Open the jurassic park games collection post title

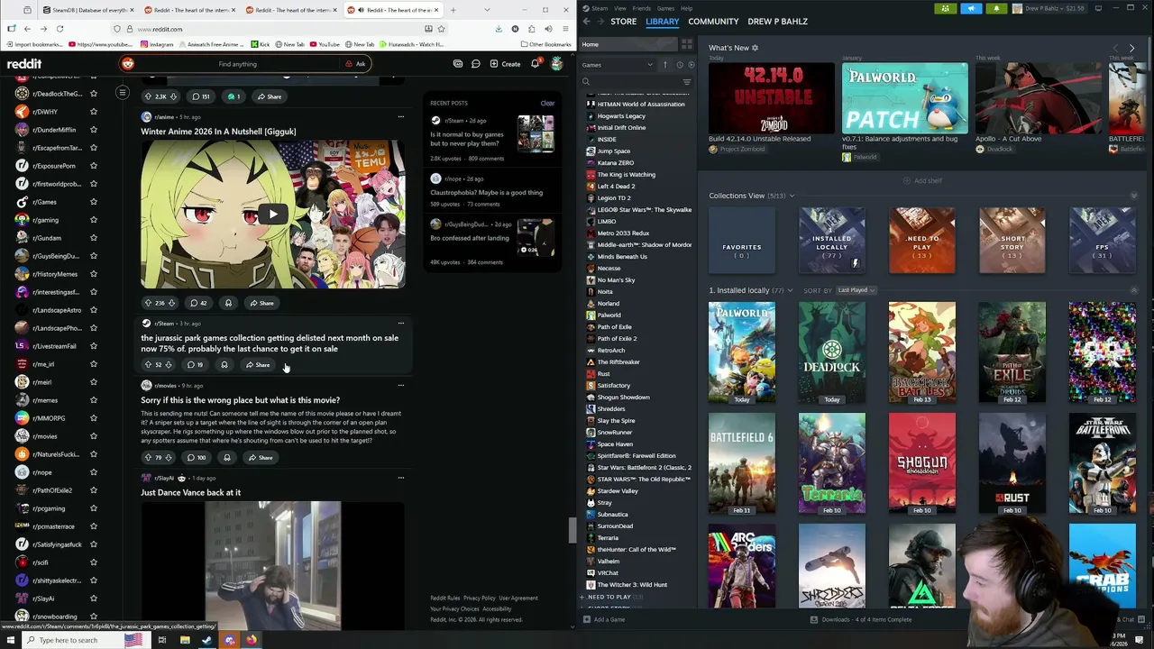[269, 343]
